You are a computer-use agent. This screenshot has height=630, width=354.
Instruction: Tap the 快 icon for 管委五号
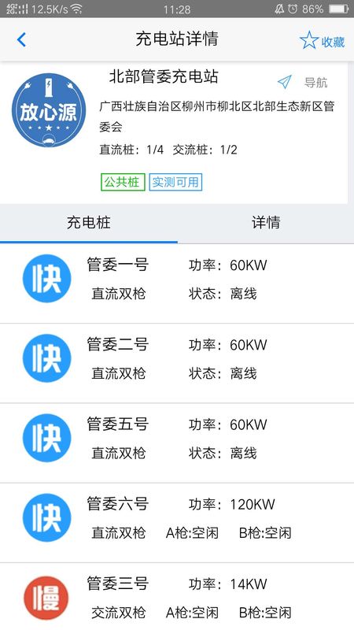46,438
